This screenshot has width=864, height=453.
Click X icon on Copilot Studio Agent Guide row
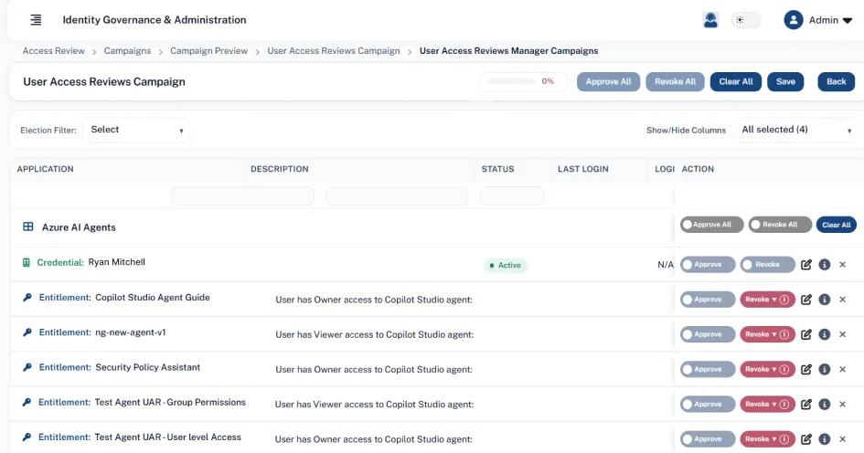(x=842, y=300)
